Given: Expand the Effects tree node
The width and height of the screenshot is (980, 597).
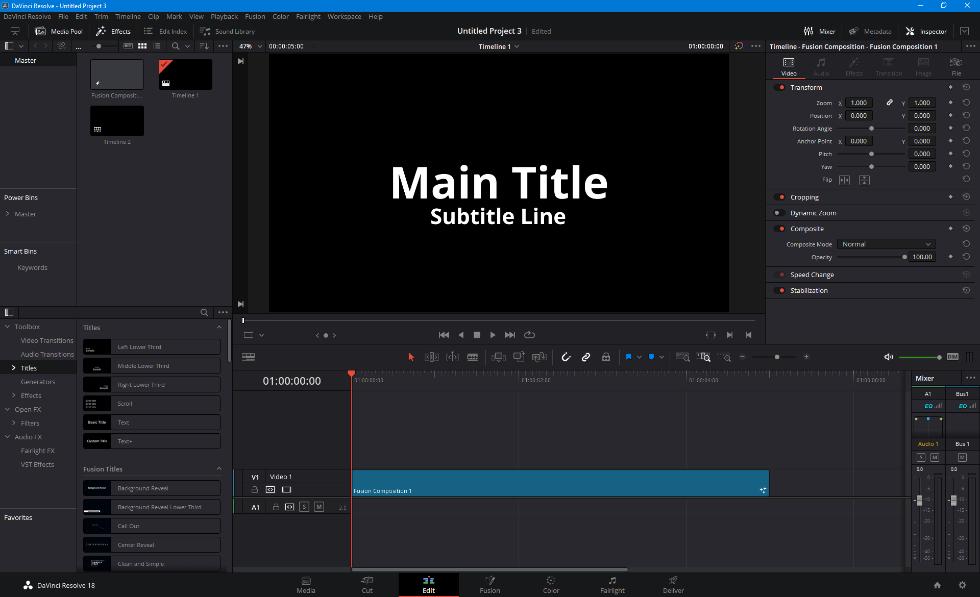Looking at the screenshot, I should point(14,395).
